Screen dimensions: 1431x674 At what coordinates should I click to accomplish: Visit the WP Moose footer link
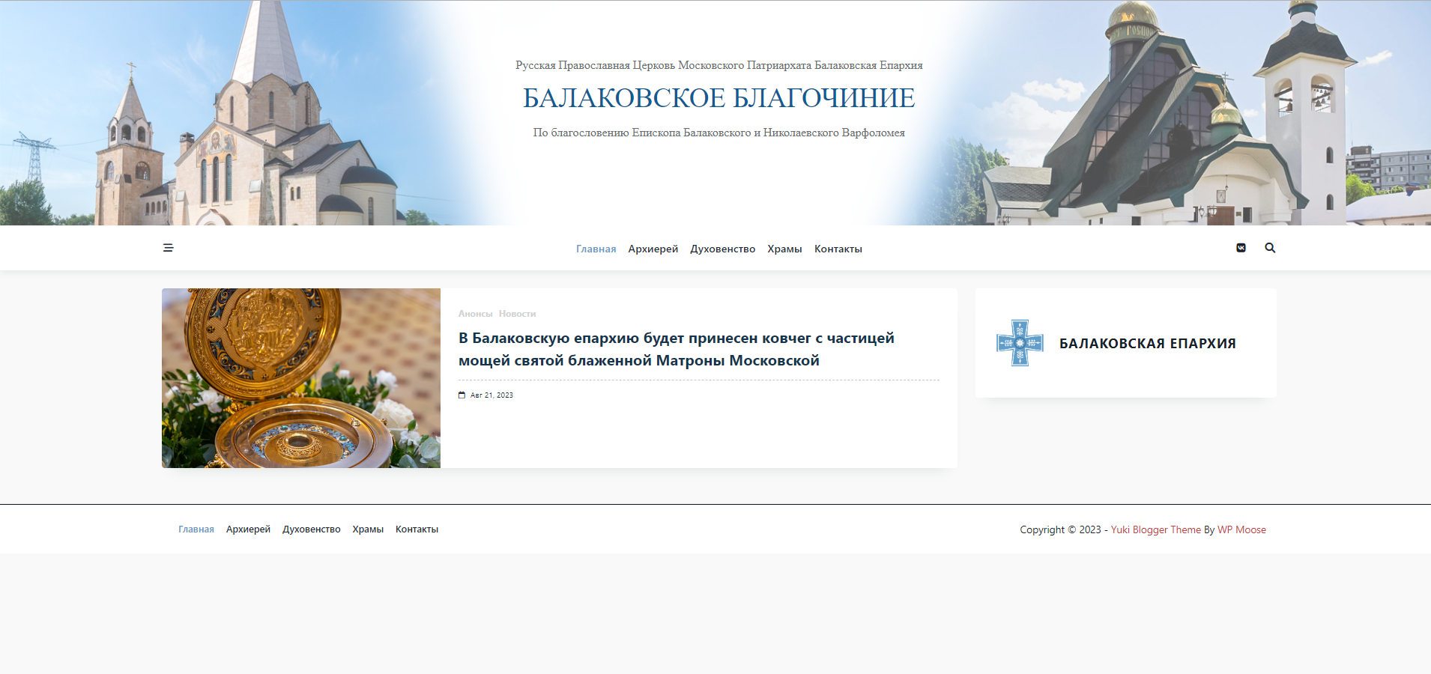pos(1241,529)
